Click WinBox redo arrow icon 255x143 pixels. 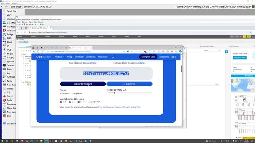6,6
